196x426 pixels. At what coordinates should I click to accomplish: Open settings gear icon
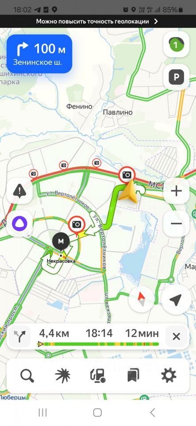coord(169,375)
